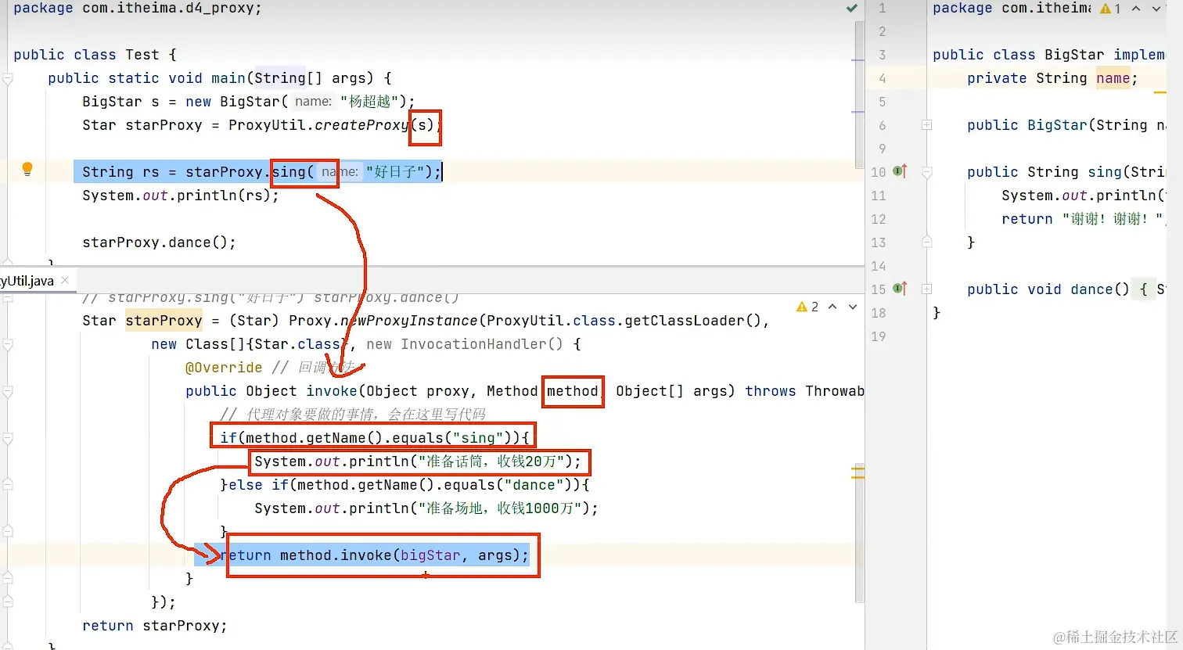Click 'String rs' variable declaration

(x=120, y=172)
